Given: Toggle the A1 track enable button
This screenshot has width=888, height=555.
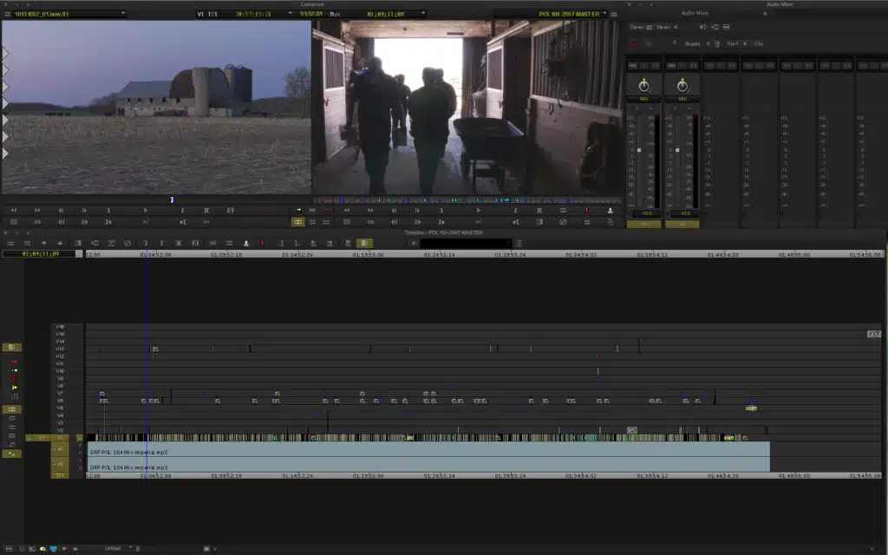Looking at the screenshot, I should coord(58,449).
